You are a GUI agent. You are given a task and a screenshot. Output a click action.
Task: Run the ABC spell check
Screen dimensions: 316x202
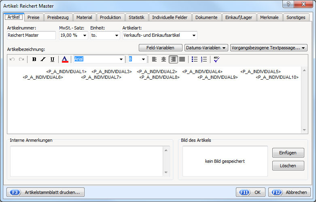(x=216, y=59)
